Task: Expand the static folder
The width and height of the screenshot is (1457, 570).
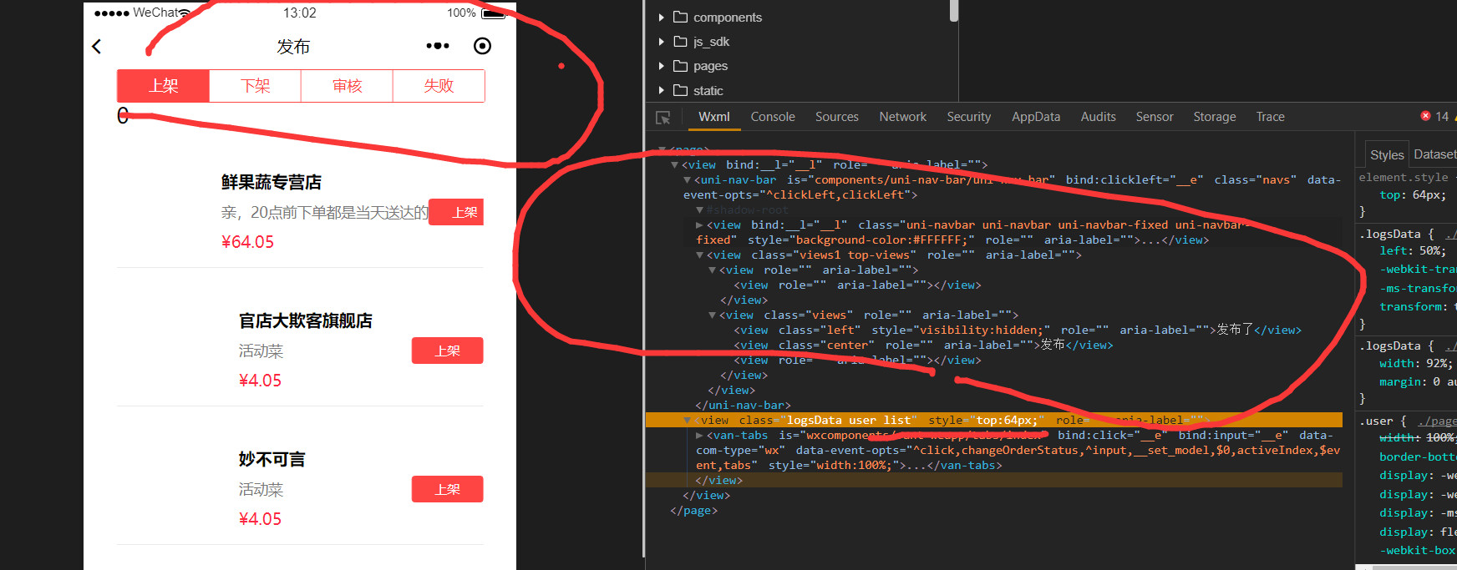Action: 661,90
